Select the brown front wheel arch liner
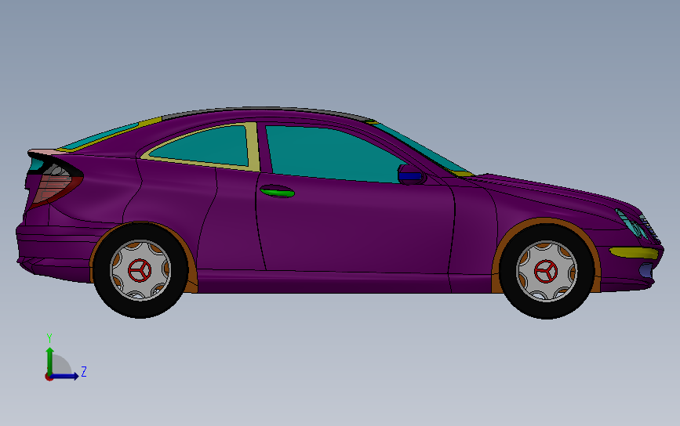Image resolution: width=680 pixels, height=426 pixels. pyautogui.click(x=547, y=222)
